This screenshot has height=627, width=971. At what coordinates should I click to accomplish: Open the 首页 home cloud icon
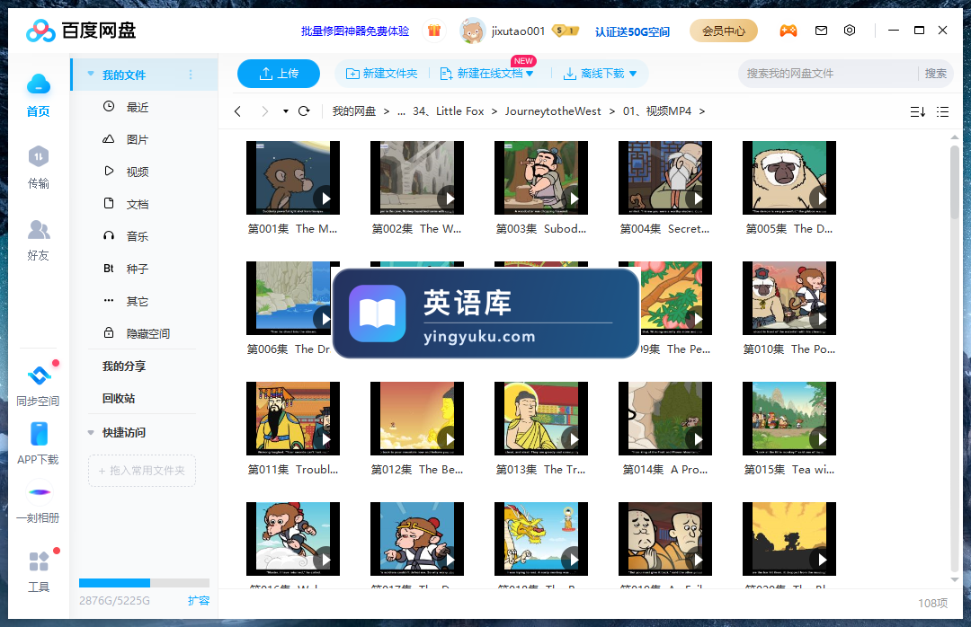coord(39,84)
